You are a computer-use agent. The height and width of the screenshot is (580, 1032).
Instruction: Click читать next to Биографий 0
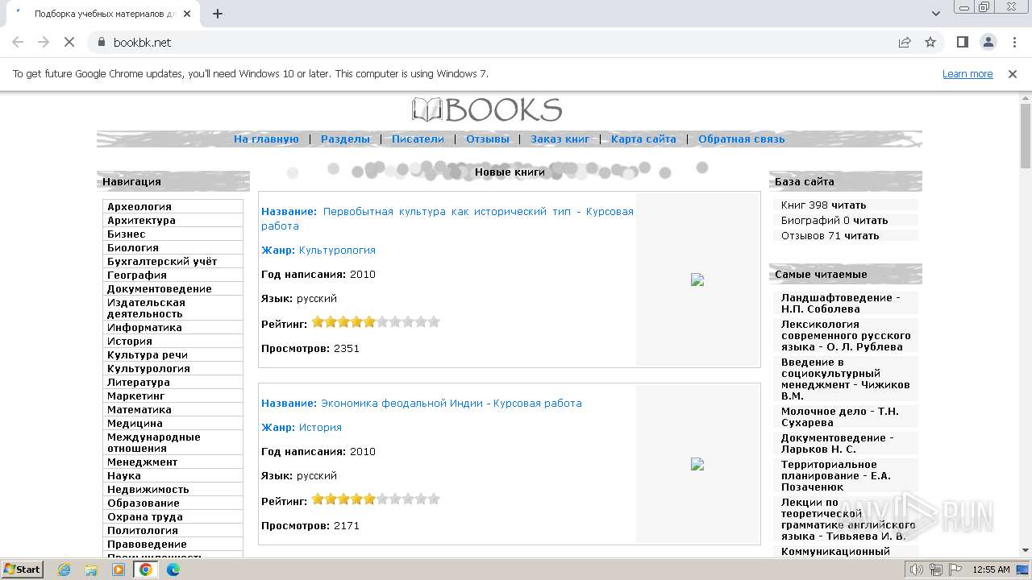871,220
